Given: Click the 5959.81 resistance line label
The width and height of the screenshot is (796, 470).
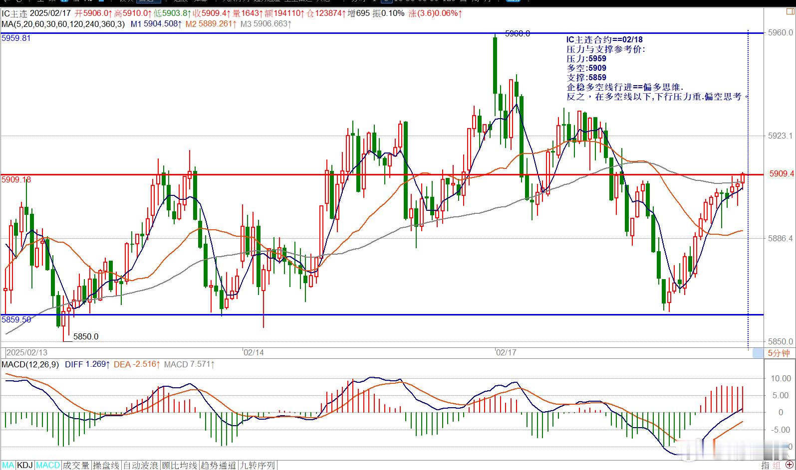Looking at the screenshot, I should tap(16, 38).
